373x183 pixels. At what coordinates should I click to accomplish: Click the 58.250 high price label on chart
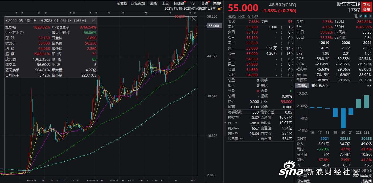(180, 16)
